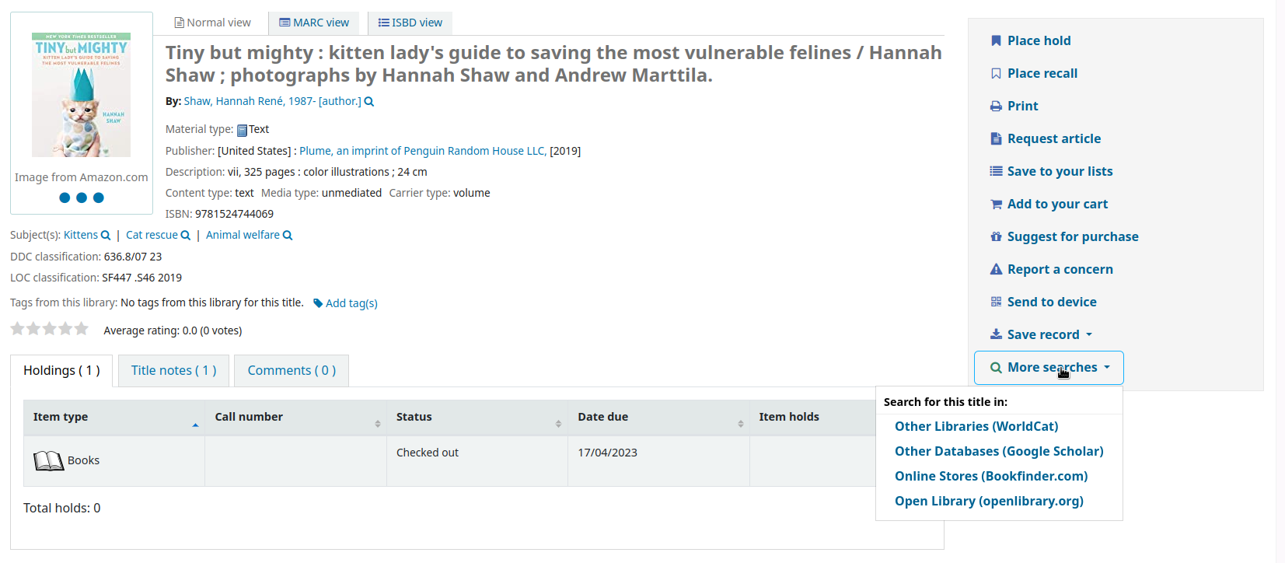Viewport: 1285px width, 563px height.
Task: Select the middle carousel dot below cover image
Action: [81, 198]
